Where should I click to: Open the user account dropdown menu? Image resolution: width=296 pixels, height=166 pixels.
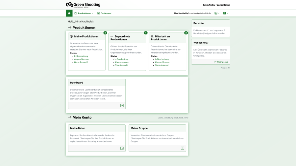(x=217, y=13)
